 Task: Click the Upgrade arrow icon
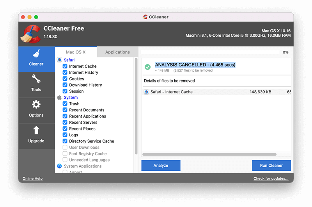pos(36,130)
